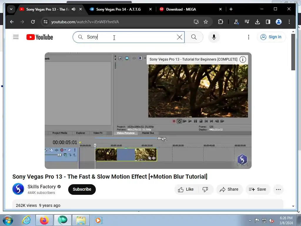301x226 pixels.
Task: Click Skills Factory watermark in video
Action: [242, 159]
